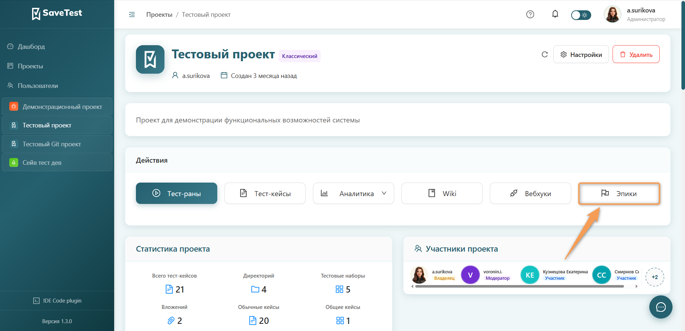
Task: Click the Пользователи people icon
Action: pos(10,85)
